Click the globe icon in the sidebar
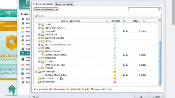This screenshot has height=98, width=175. [23, 36]
